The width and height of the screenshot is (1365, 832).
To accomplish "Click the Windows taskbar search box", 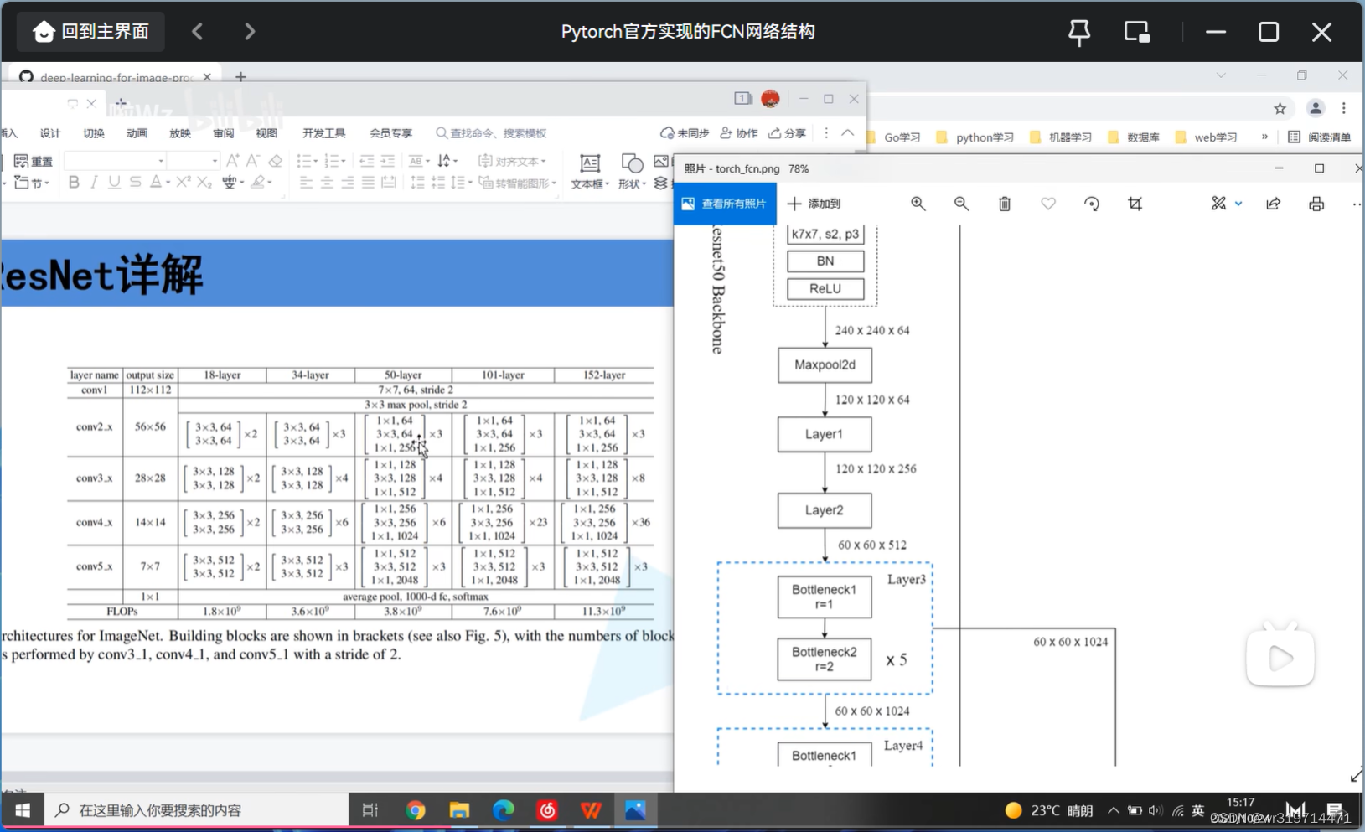I will pos(197,810).
